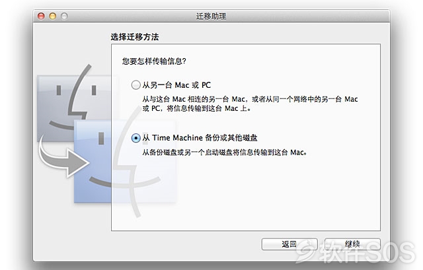Click the description under Mac 或 PC option
Viewport: 423px width, 270px height.
(250, 104)
